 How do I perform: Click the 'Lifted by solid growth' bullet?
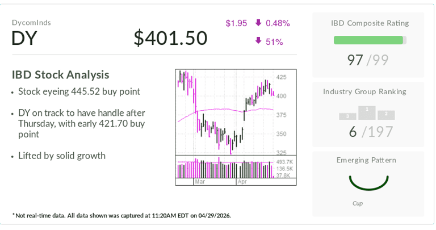tap(62, 156)
